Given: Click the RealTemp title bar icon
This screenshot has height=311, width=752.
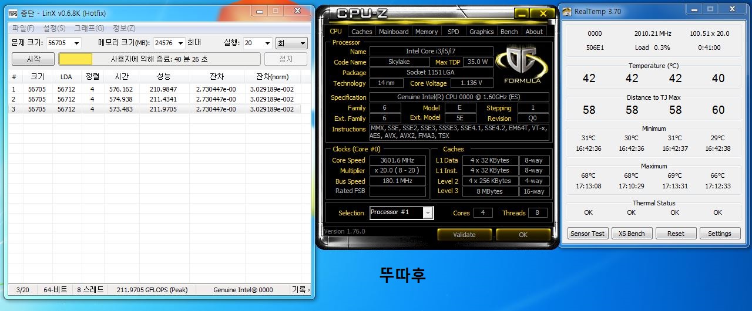Looking at the screenshot, I should [567, 11].
